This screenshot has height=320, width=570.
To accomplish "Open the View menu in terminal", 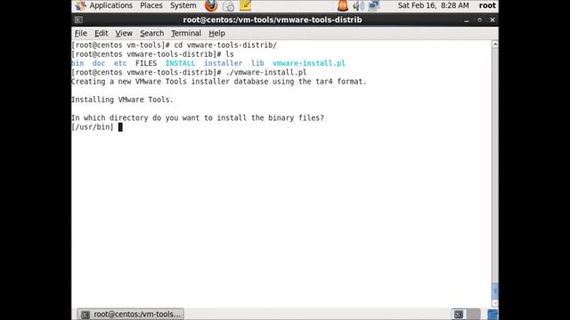I will click(124, 34).
